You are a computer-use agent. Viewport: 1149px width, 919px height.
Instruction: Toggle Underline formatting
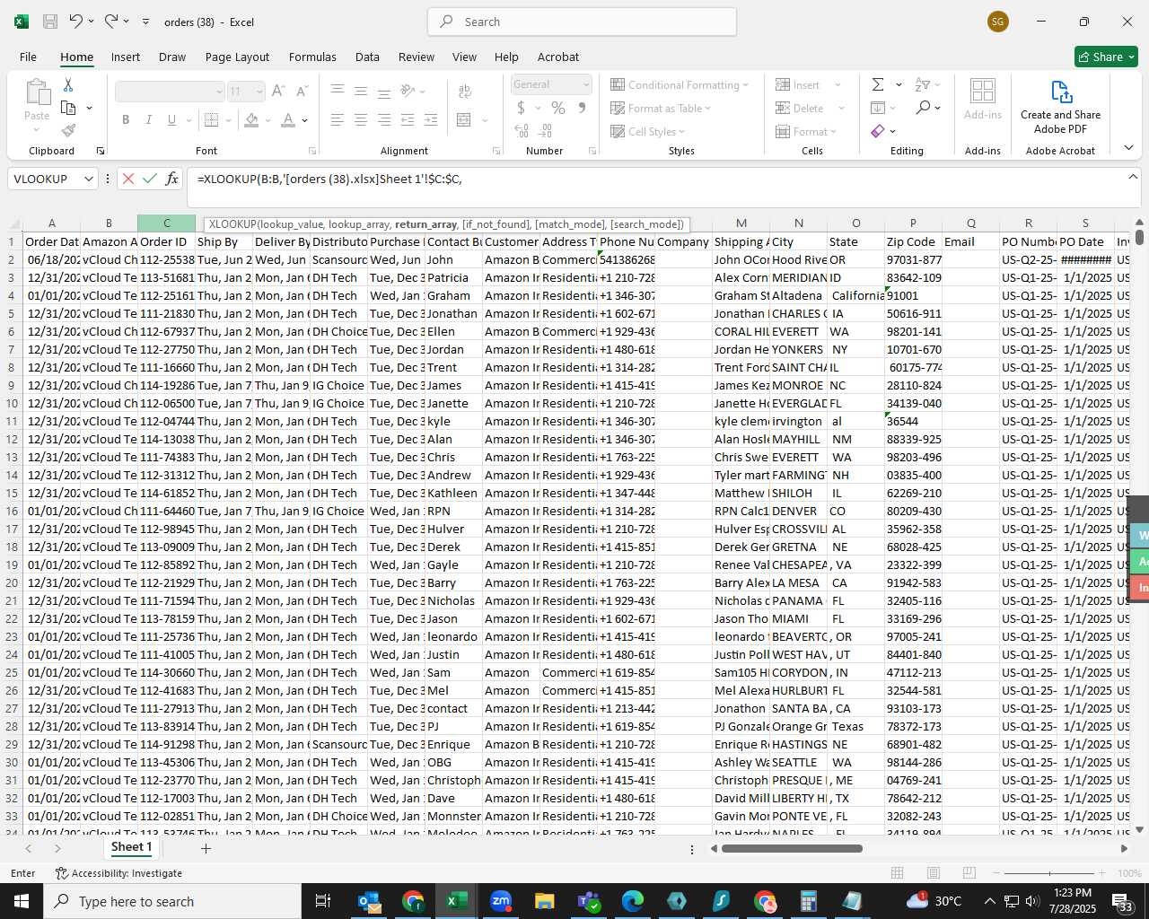[x=171, y=119]
